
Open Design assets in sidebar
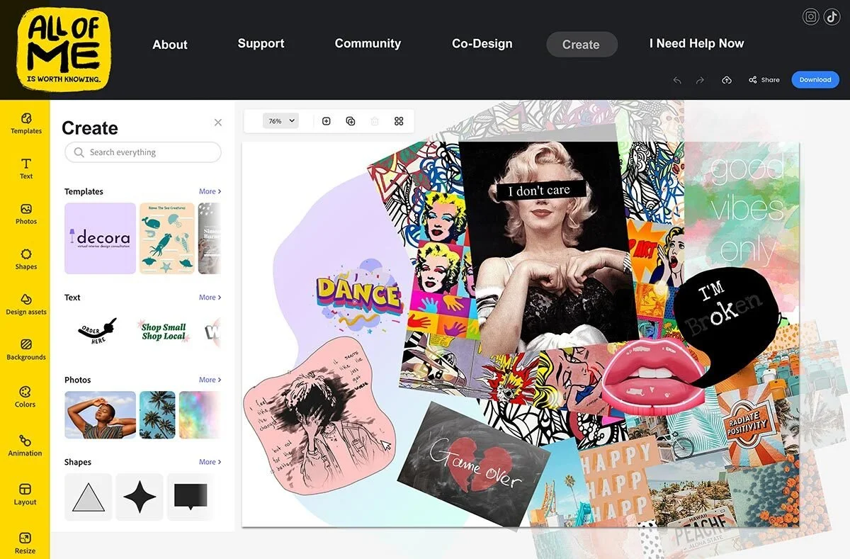[25, 305]
